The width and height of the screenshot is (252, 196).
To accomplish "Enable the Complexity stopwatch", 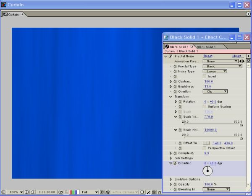I will point(175,153).
